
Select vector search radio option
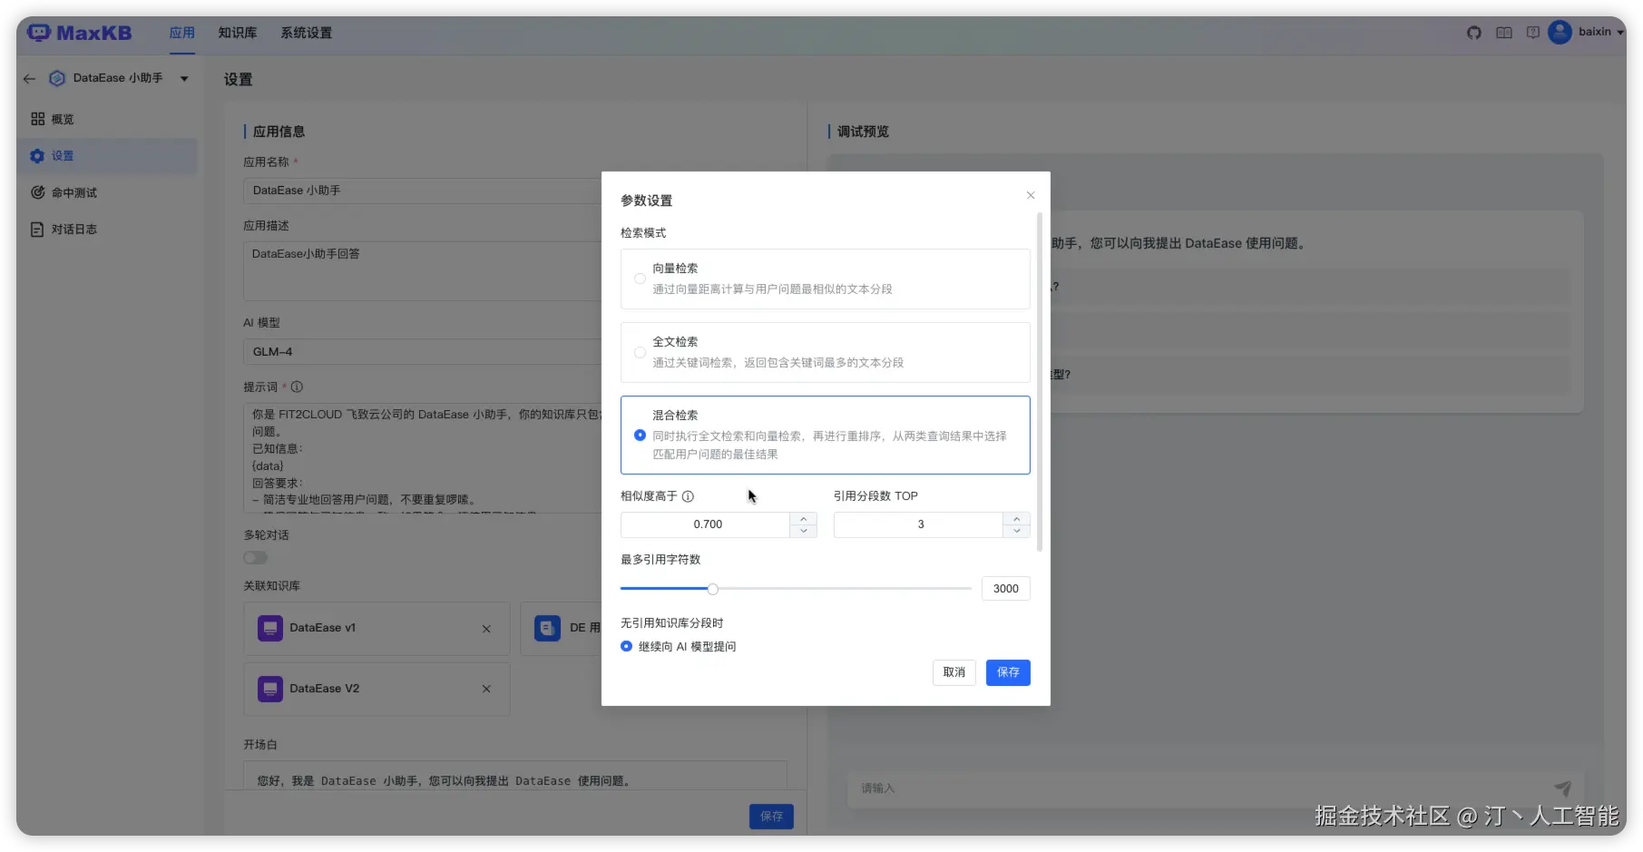tap(641, 279)
